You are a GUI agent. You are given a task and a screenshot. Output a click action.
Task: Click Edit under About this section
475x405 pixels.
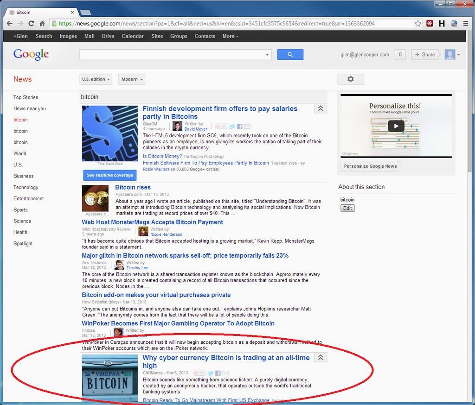point(347,208)
